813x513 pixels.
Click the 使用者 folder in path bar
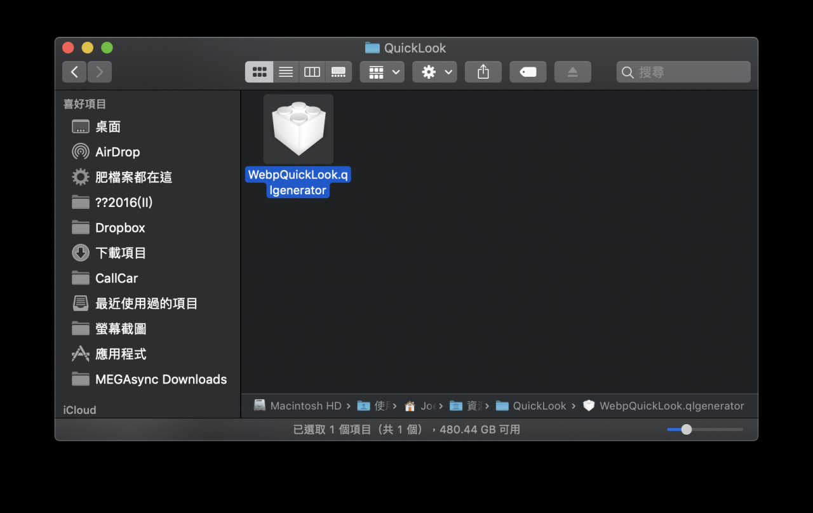pos(373,406)
